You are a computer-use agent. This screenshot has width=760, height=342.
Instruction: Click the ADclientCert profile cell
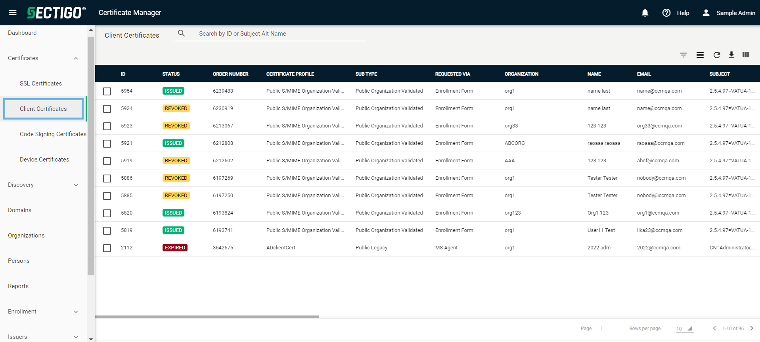tap(281, 248)
